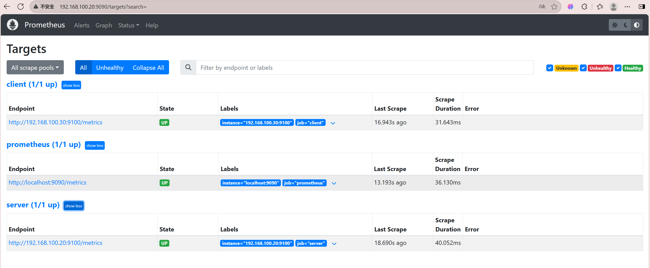Expand labels chevron for the server target
The image size is (650, 268).
point(334,244)
